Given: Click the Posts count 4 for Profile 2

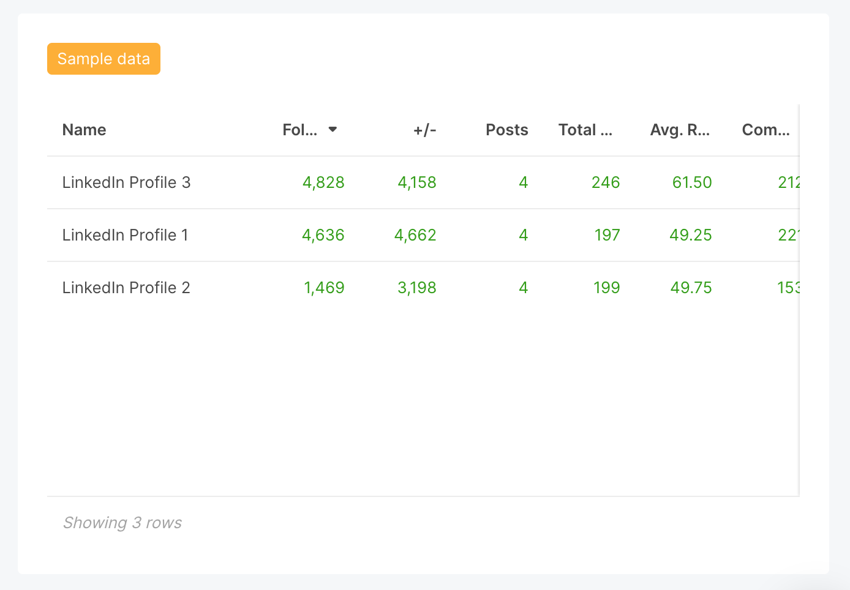Looking at the screenshot, I should click(524, 287).
